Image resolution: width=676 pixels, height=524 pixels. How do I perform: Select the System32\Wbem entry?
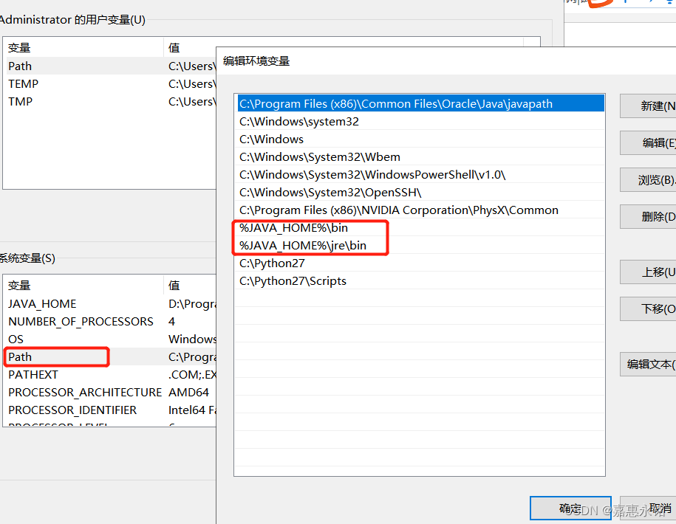420,156
